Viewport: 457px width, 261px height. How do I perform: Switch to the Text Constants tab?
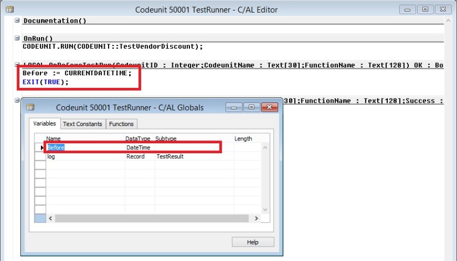click(82, 124)
